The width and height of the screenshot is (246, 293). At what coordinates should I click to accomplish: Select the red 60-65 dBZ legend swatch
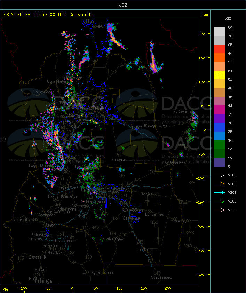point(220,49)
